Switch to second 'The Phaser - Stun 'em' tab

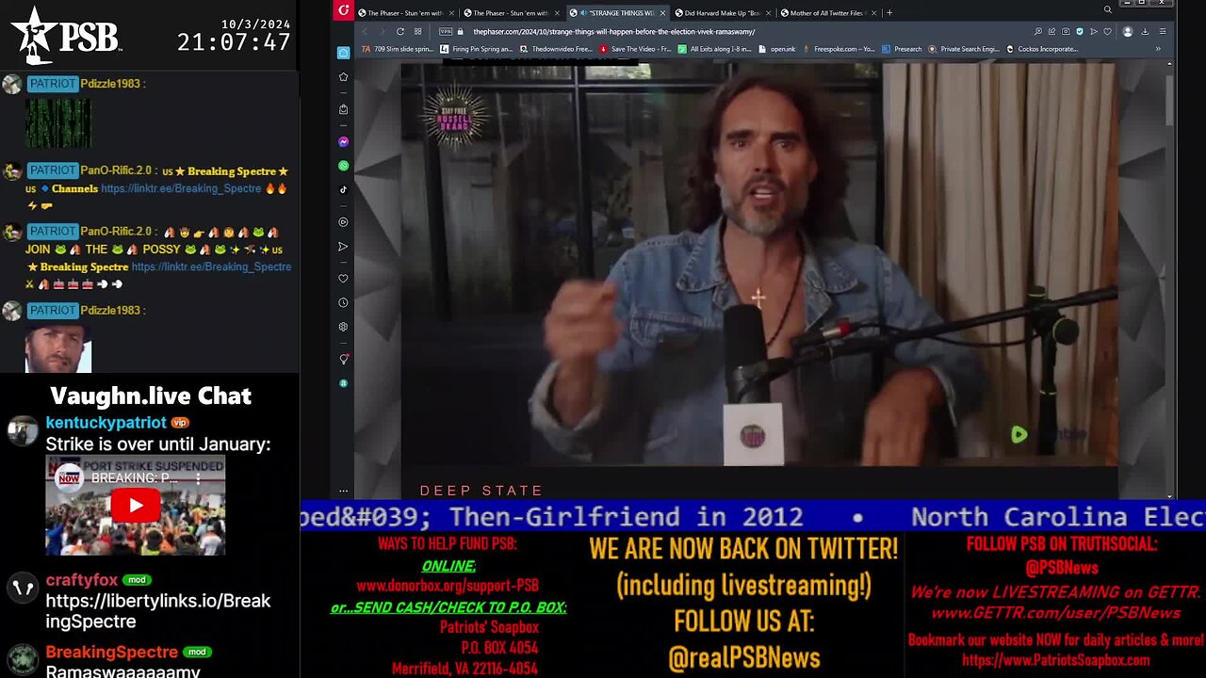click(513, 13)
